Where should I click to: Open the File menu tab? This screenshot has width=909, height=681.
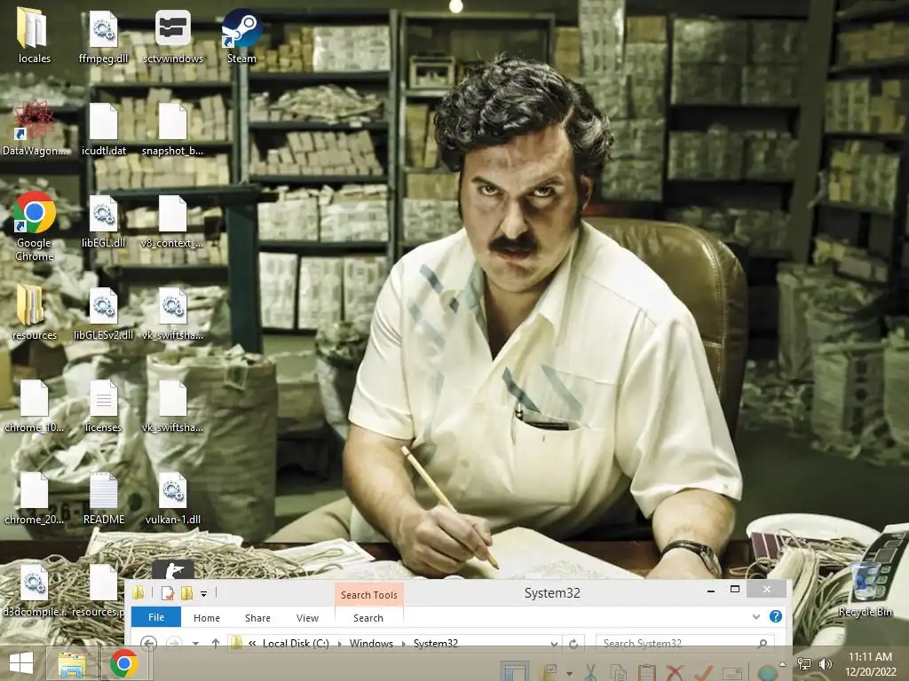pos(156,617)
